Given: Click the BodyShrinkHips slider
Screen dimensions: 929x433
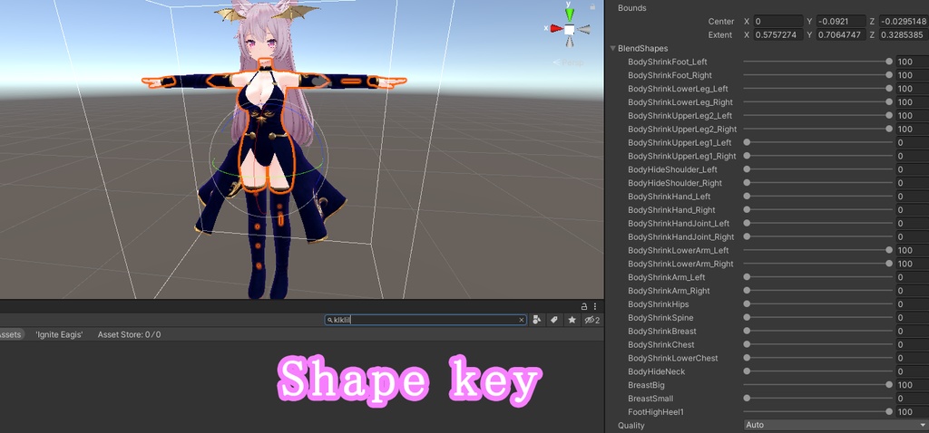Looking at the screenshot, I should pos(817,304).
